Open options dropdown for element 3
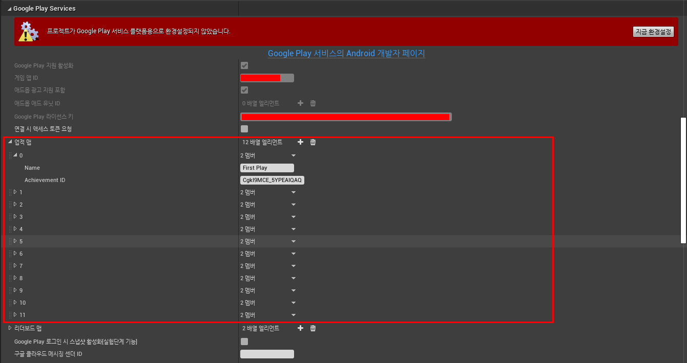Image resolution: width=687 pixels, height=363 pixels. coord(294,217)
